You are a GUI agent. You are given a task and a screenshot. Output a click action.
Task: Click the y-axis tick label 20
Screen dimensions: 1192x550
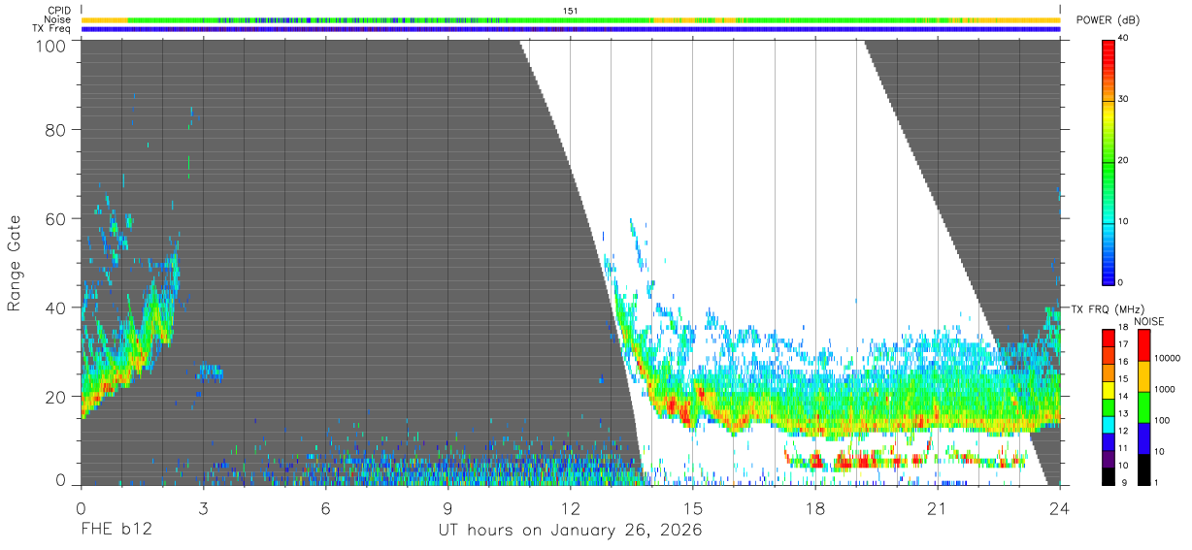coord(55,397)
